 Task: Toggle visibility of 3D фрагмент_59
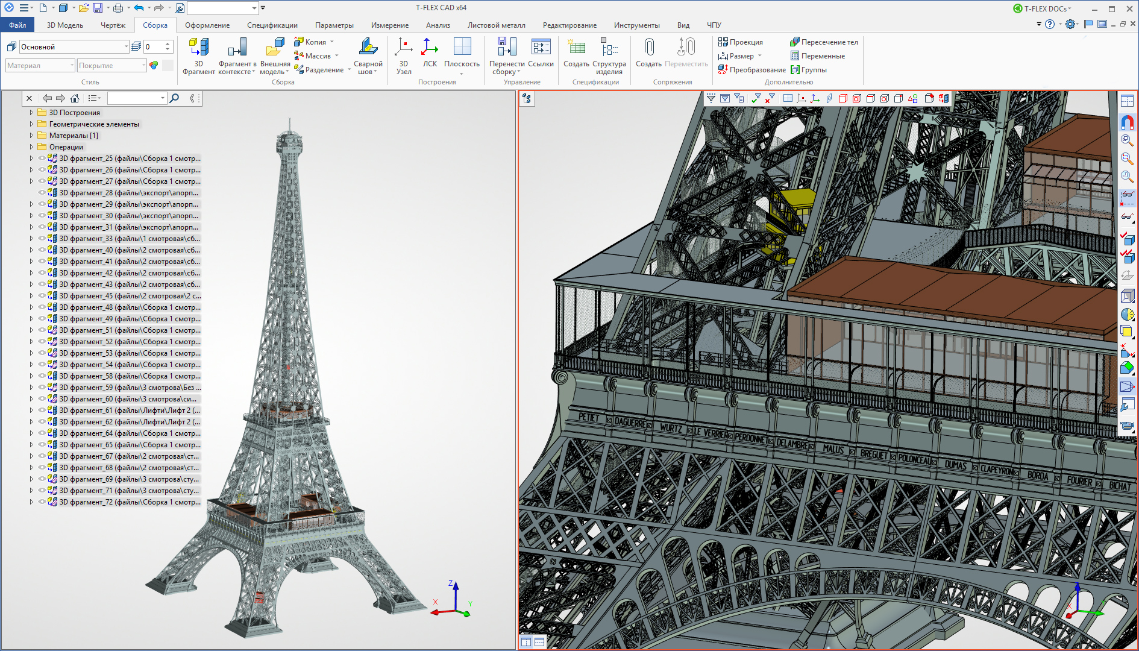coord(42,387)
